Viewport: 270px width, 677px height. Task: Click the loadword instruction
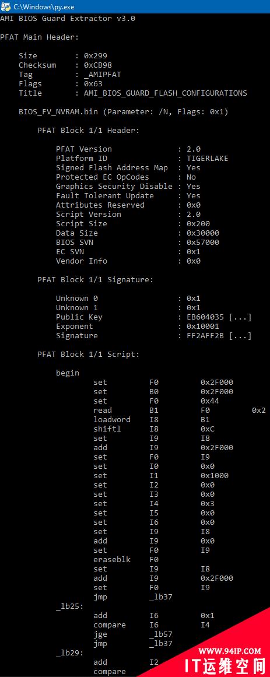[112, 419]
